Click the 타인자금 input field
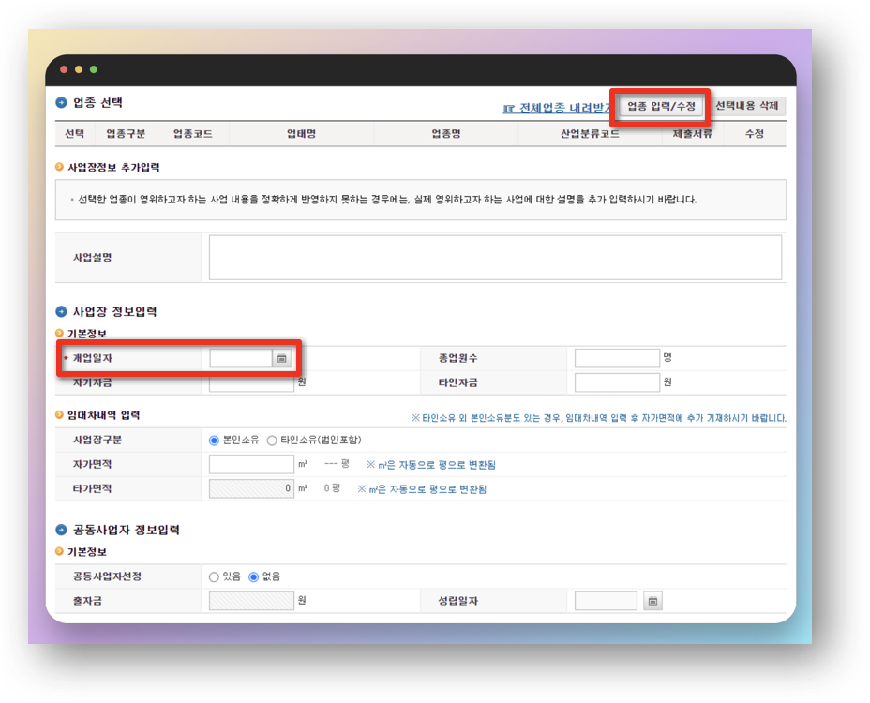 (x=617, y=382)
